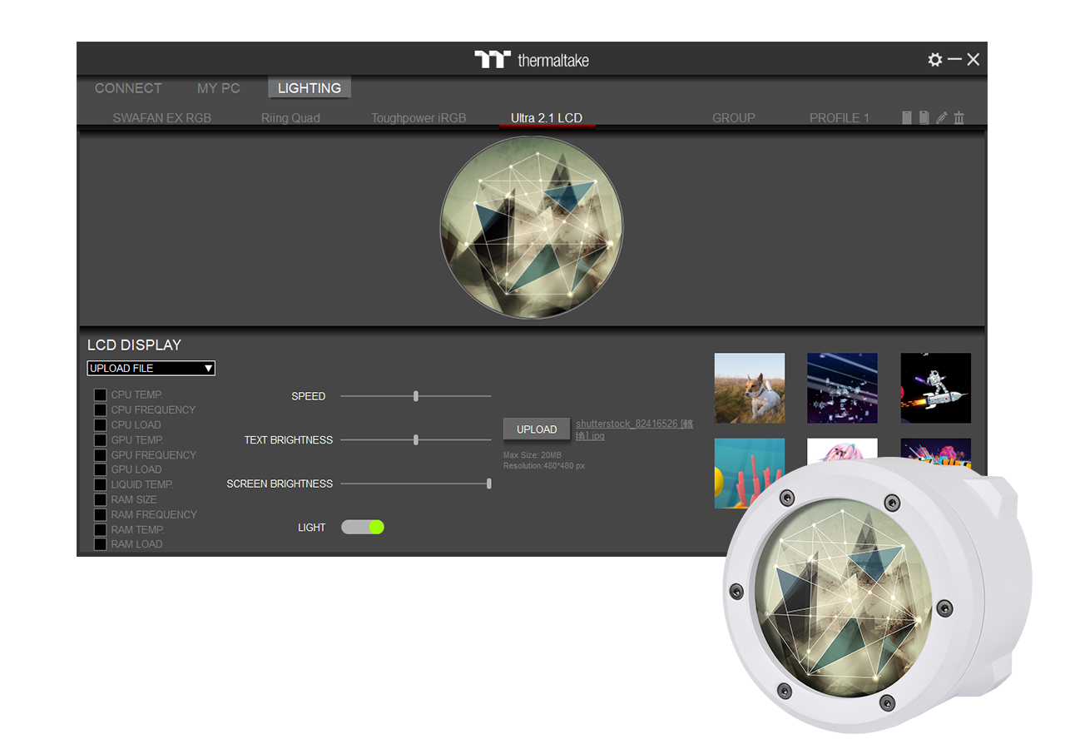This screenshot has height=749, width=1065.
Task: Open the GROUP selector
Action: click(x=733, y=118)
